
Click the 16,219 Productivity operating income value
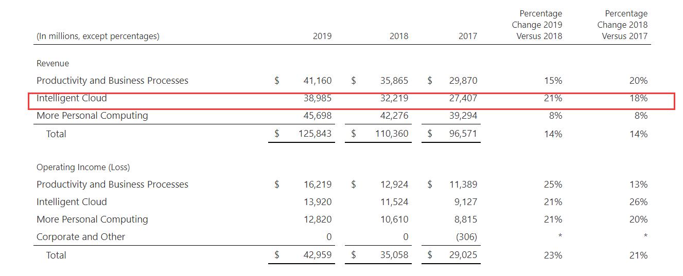click(x=318, y=185)
